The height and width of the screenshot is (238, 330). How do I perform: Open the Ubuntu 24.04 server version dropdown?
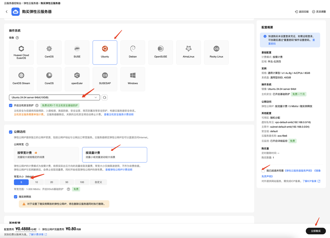[54, 97]
